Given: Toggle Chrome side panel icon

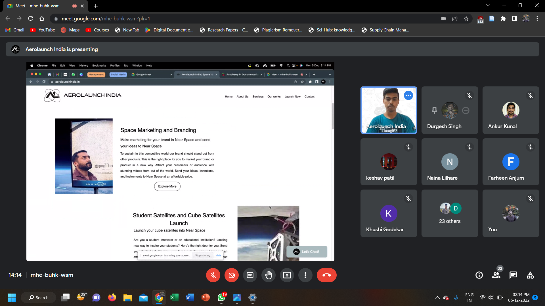Looking at the screenshot, I should coord(514,19).
